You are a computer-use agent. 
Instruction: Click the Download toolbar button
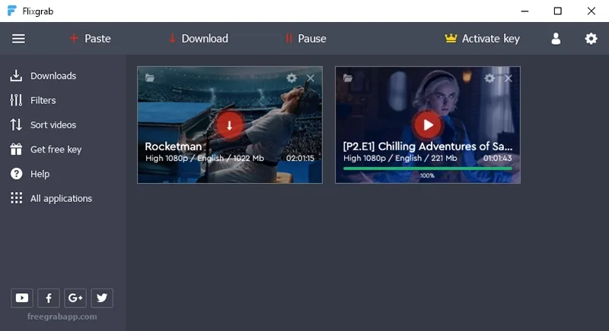tap(198, 39)
